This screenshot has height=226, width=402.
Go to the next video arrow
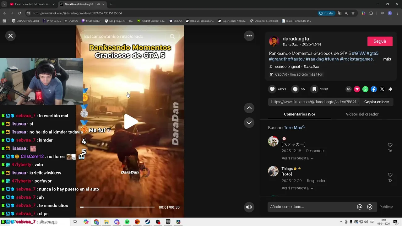[249, 123]
